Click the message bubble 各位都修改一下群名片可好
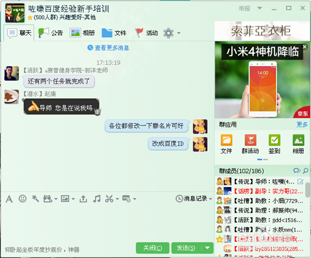The height and width of the screenshot is (258, 311). click(x=147, y=126)
